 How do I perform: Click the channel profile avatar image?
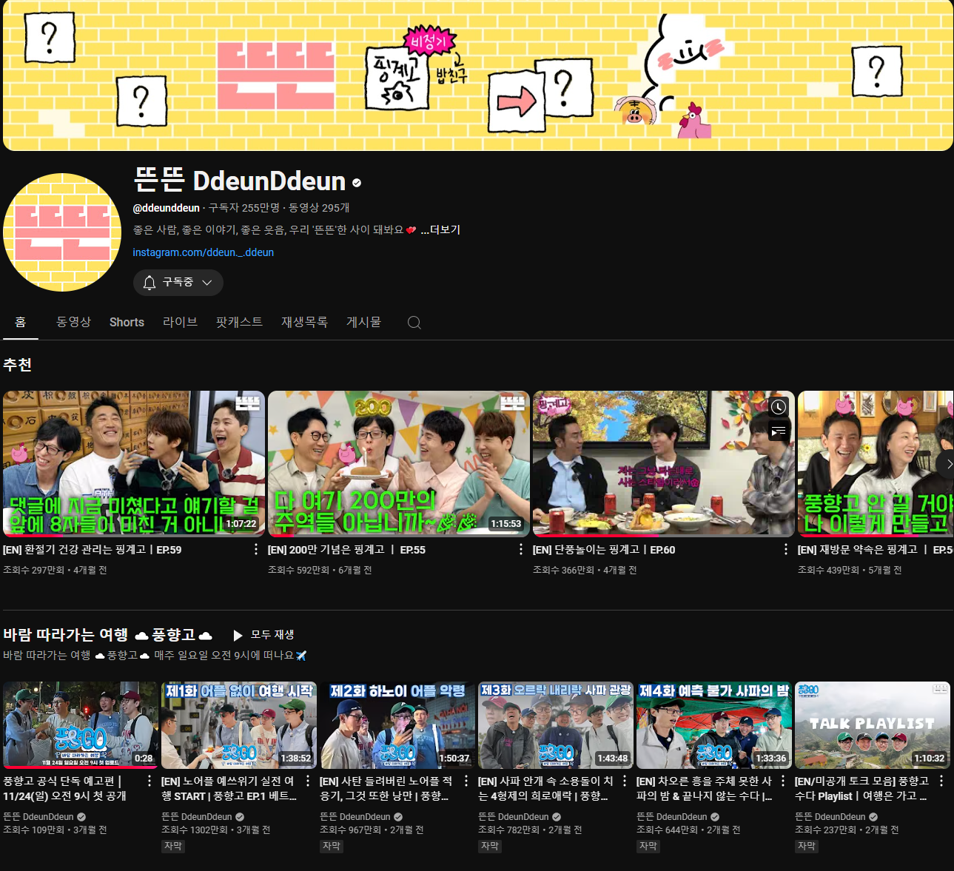62,232
